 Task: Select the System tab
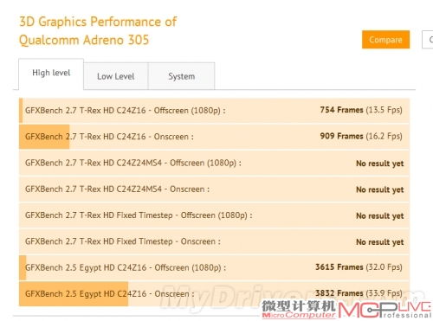point(181,76)
